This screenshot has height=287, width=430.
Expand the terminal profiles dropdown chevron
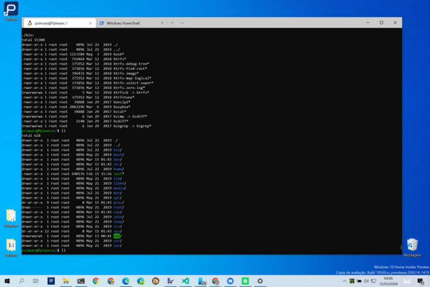pos(182,23)
